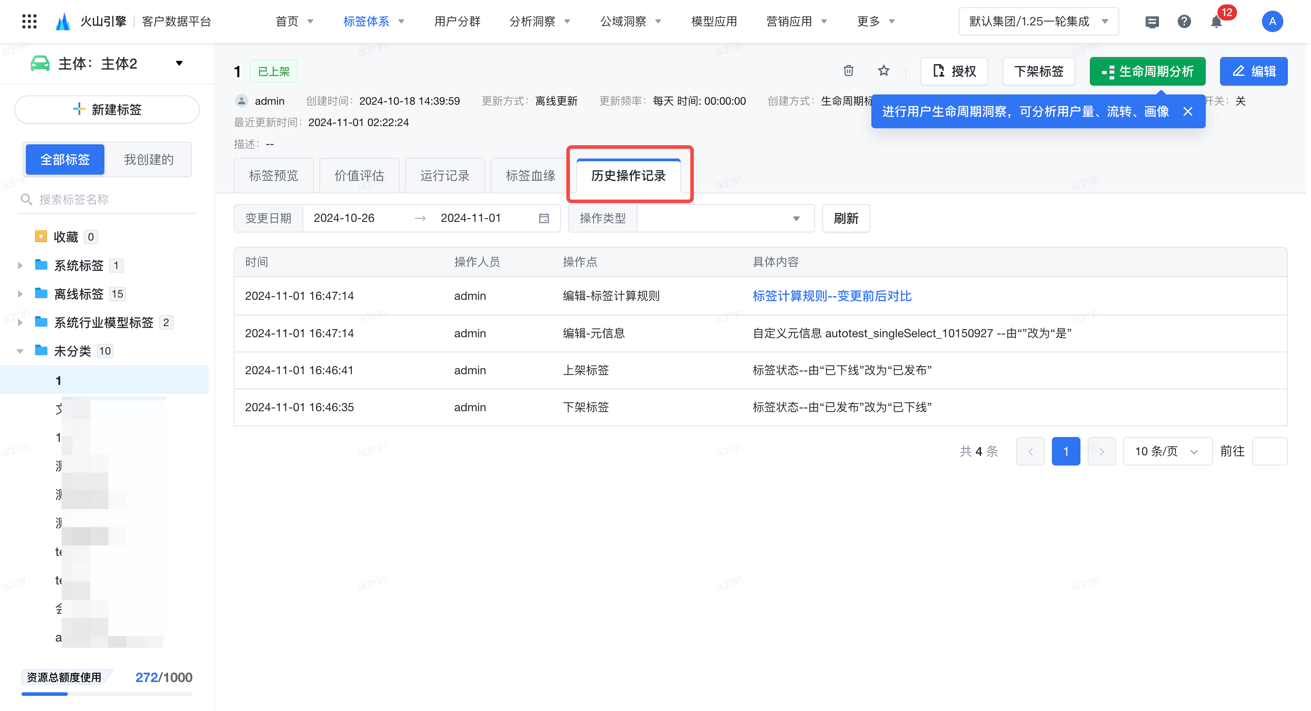Click the 上架标签 operation cell
The width and height of the screenshot is (1311, 711).
click(x=585, y=370)
